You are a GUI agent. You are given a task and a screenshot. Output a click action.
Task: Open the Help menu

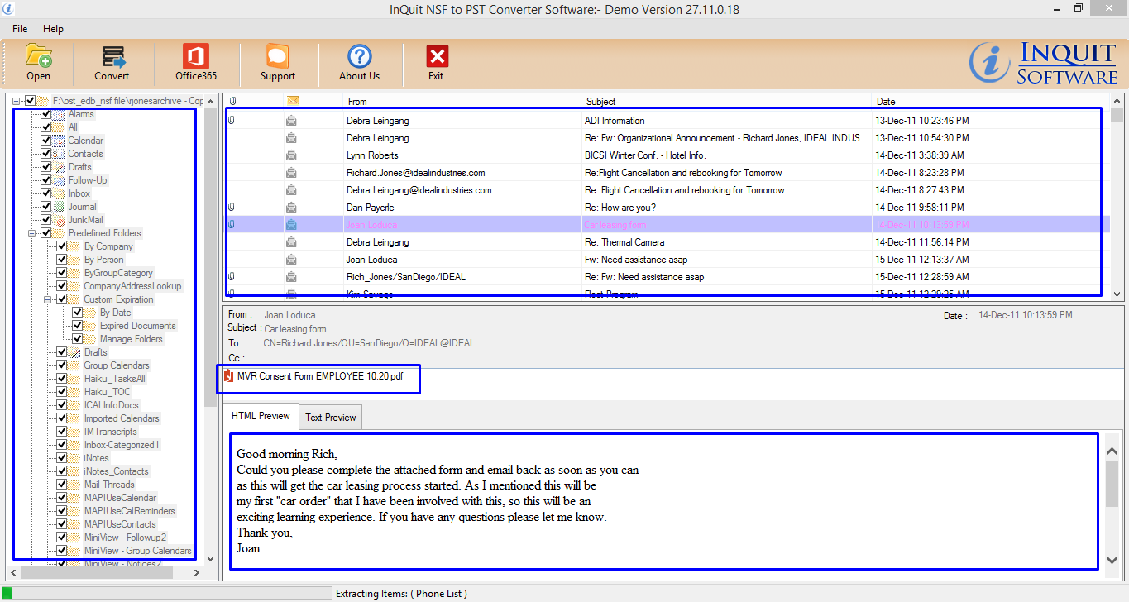[53, 29]
